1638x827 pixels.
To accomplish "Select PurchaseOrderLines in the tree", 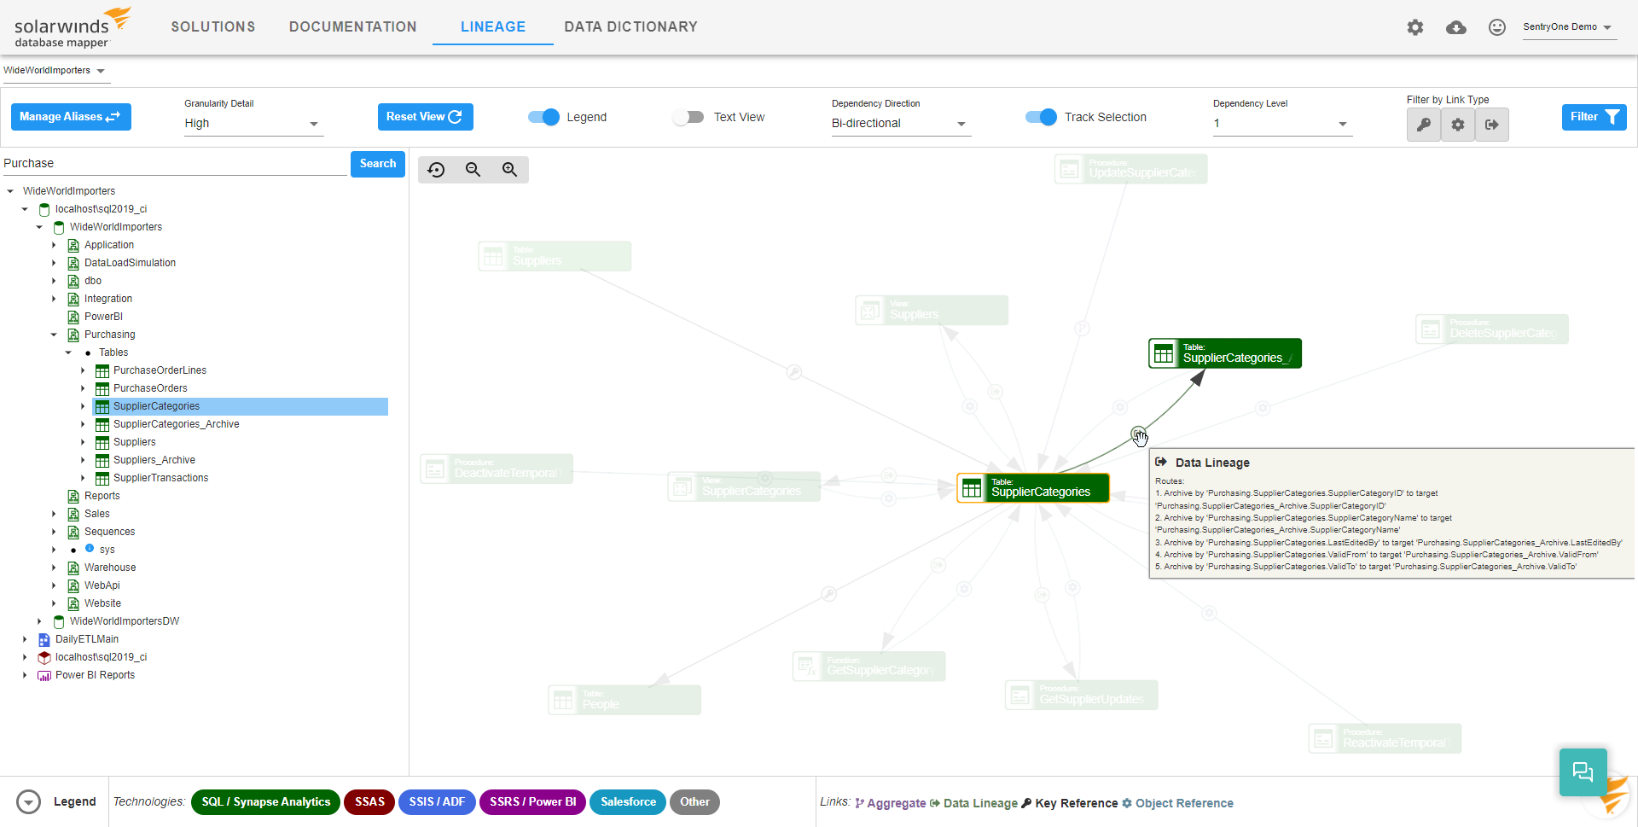I will pos(160,370).
